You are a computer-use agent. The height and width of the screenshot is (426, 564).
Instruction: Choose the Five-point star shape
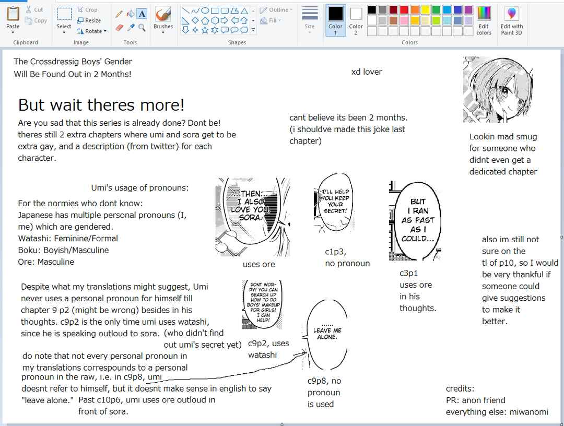pyautogui.click(x=205, y=30)
